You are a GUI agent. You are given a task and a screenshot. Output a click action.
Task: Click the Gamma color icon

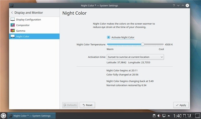13,31
